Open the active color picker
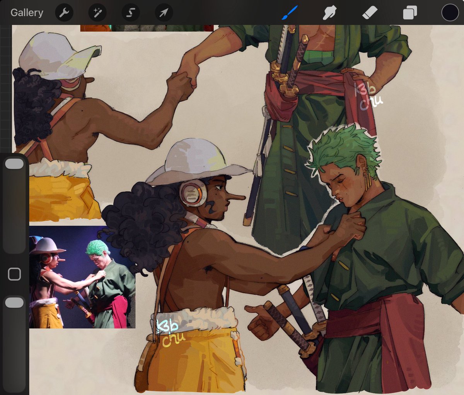The height and width of the screenshot is (395, 464). pyautogui.click(x=450, y=12)
